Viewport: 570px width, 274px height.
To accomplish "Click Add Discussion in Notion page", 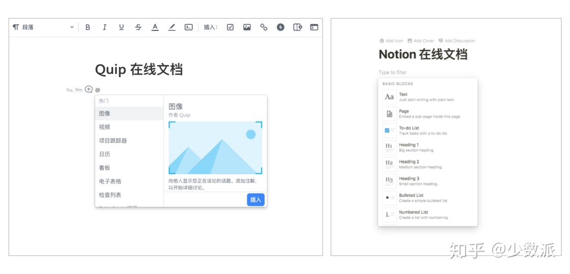I will (x=457, y=41).
